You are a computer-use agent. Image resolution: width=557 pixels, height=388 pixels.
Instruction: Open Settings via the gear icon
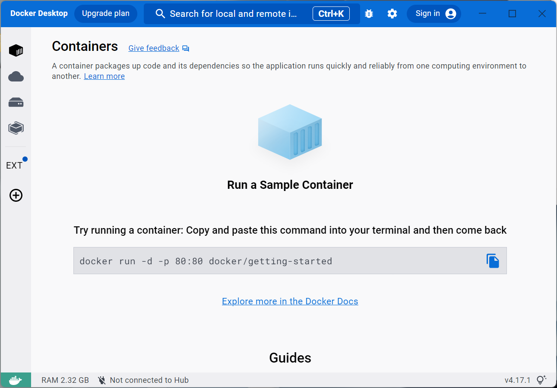pos(392,14)
